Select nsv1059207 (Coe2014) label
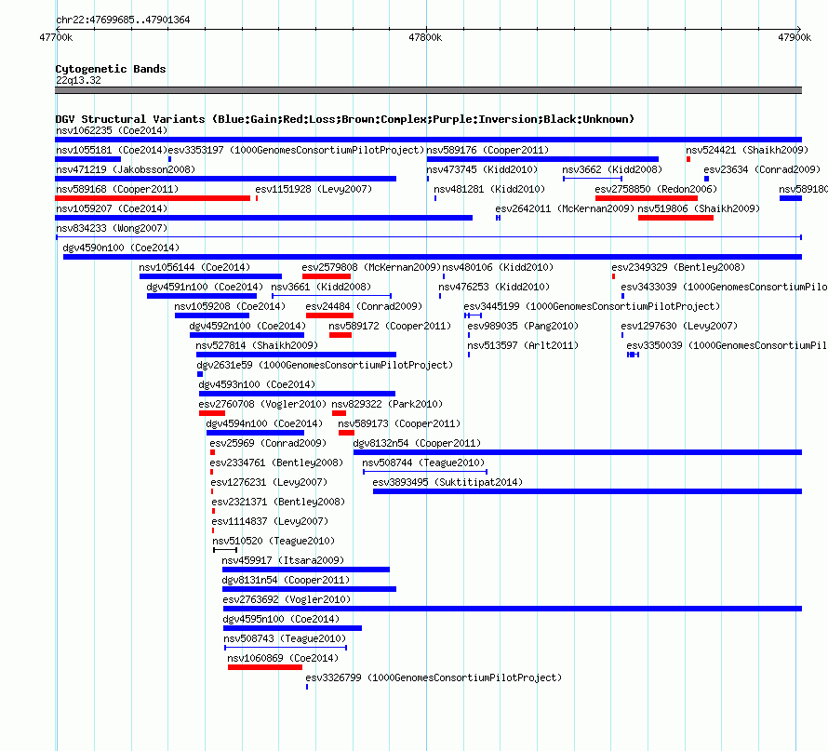 (x=112, y=208)
